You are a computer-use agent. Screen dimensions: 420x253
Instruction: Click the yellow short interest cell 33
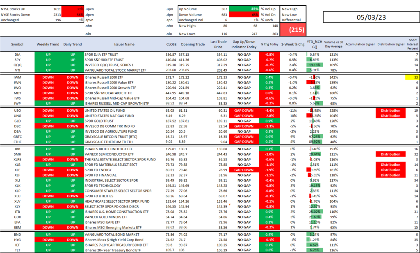(412, 77)
